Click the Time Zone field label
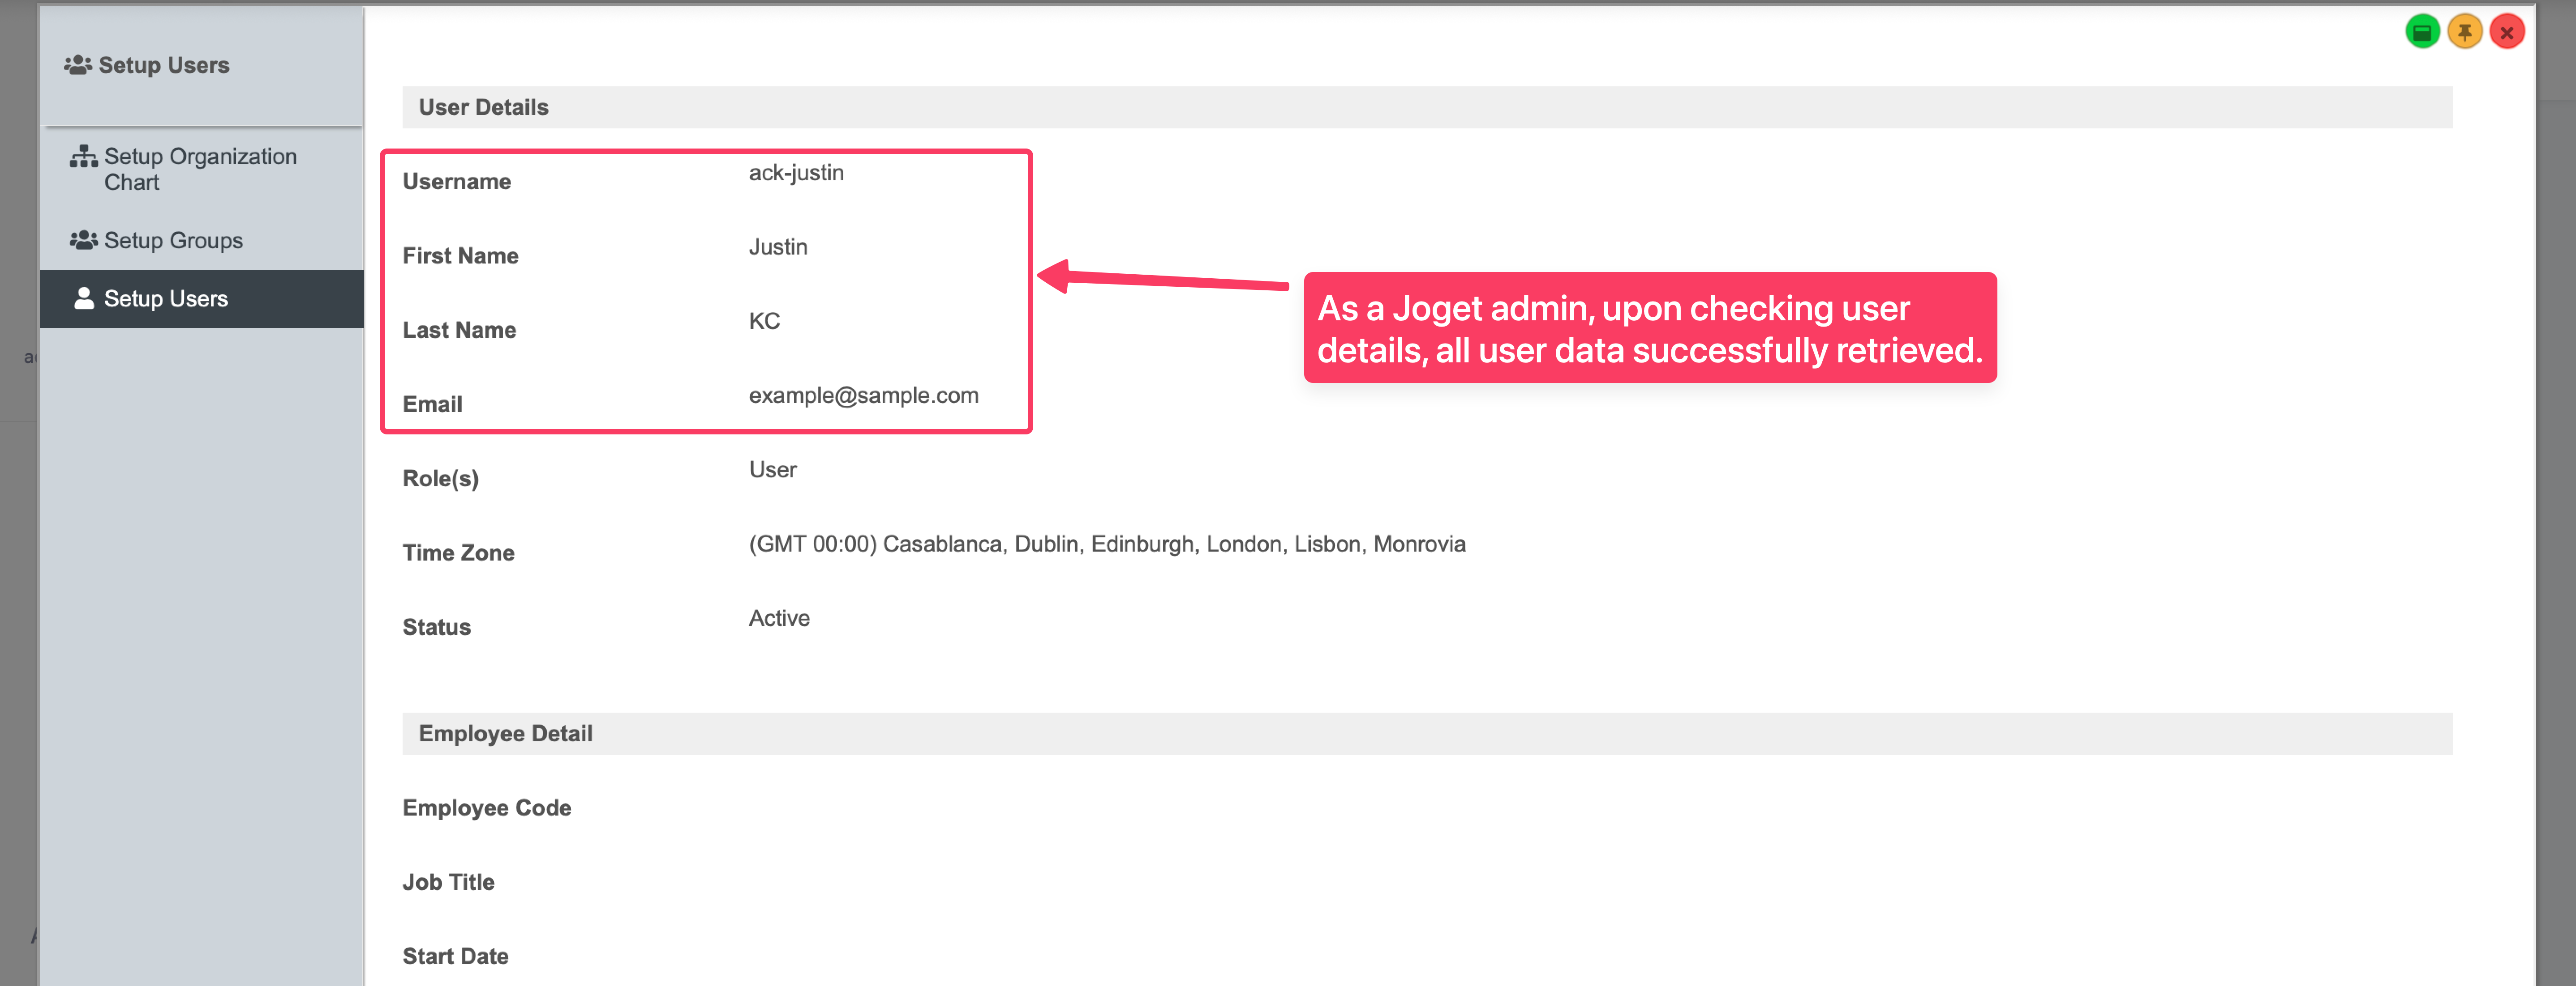2576x986 pixels. [x=459, y=553]
